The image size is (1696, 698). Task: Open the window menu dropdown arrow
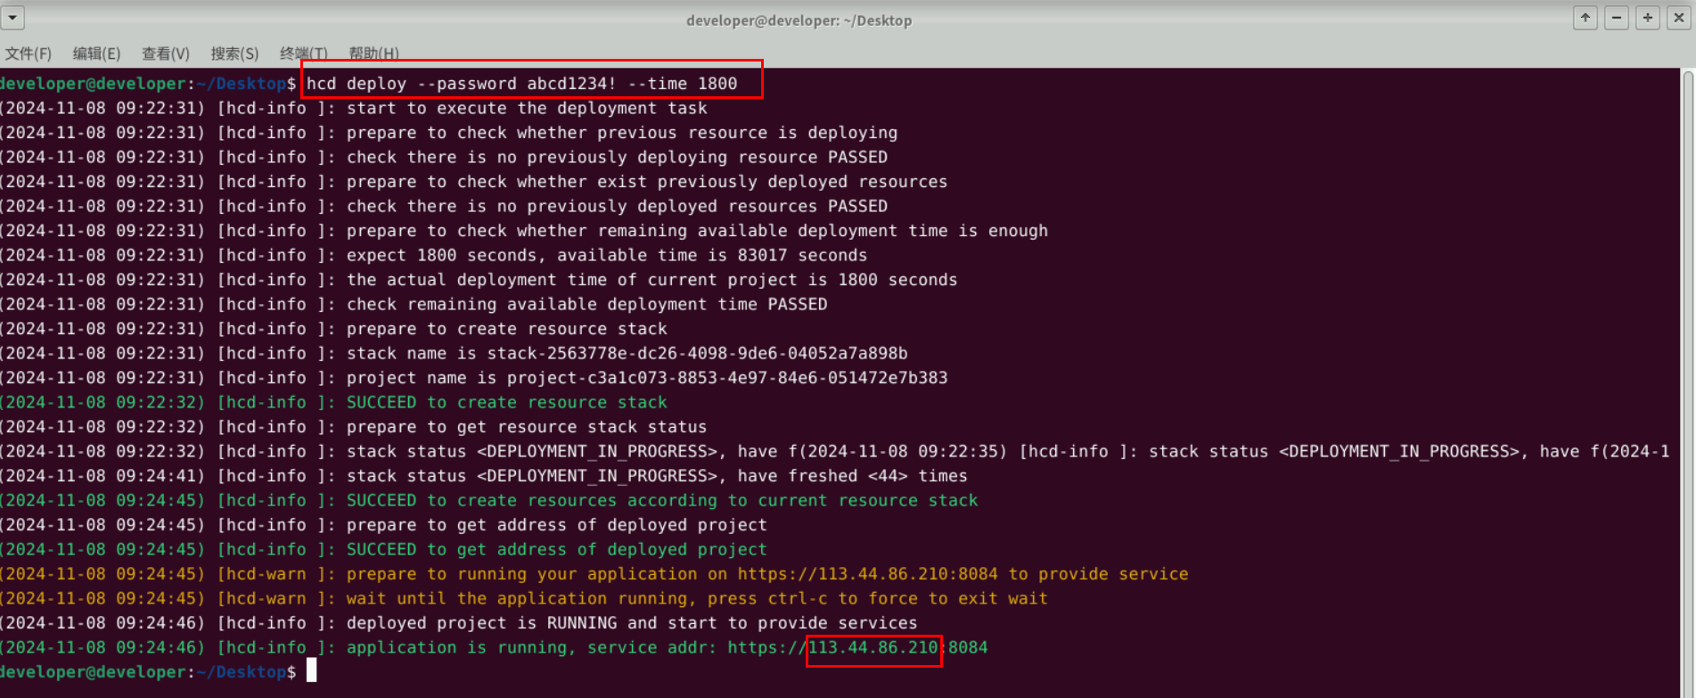12,18
